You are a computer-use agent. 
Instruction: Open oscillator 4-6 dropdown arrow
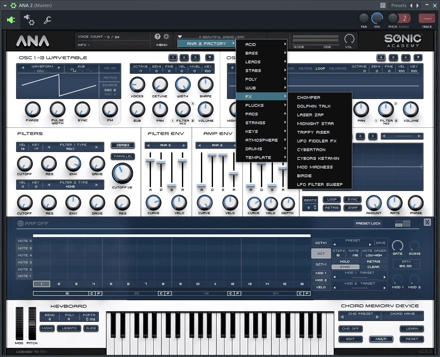[418, 57]
